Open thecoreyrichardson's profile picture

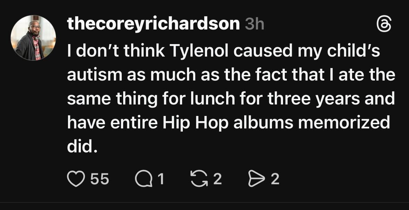coord(33,38)
